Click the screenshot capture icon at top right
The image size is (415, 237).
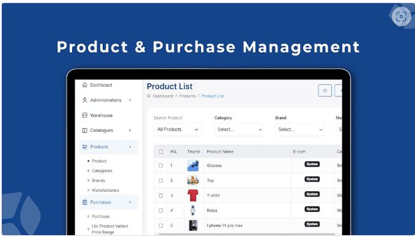[x=401, y=16]
